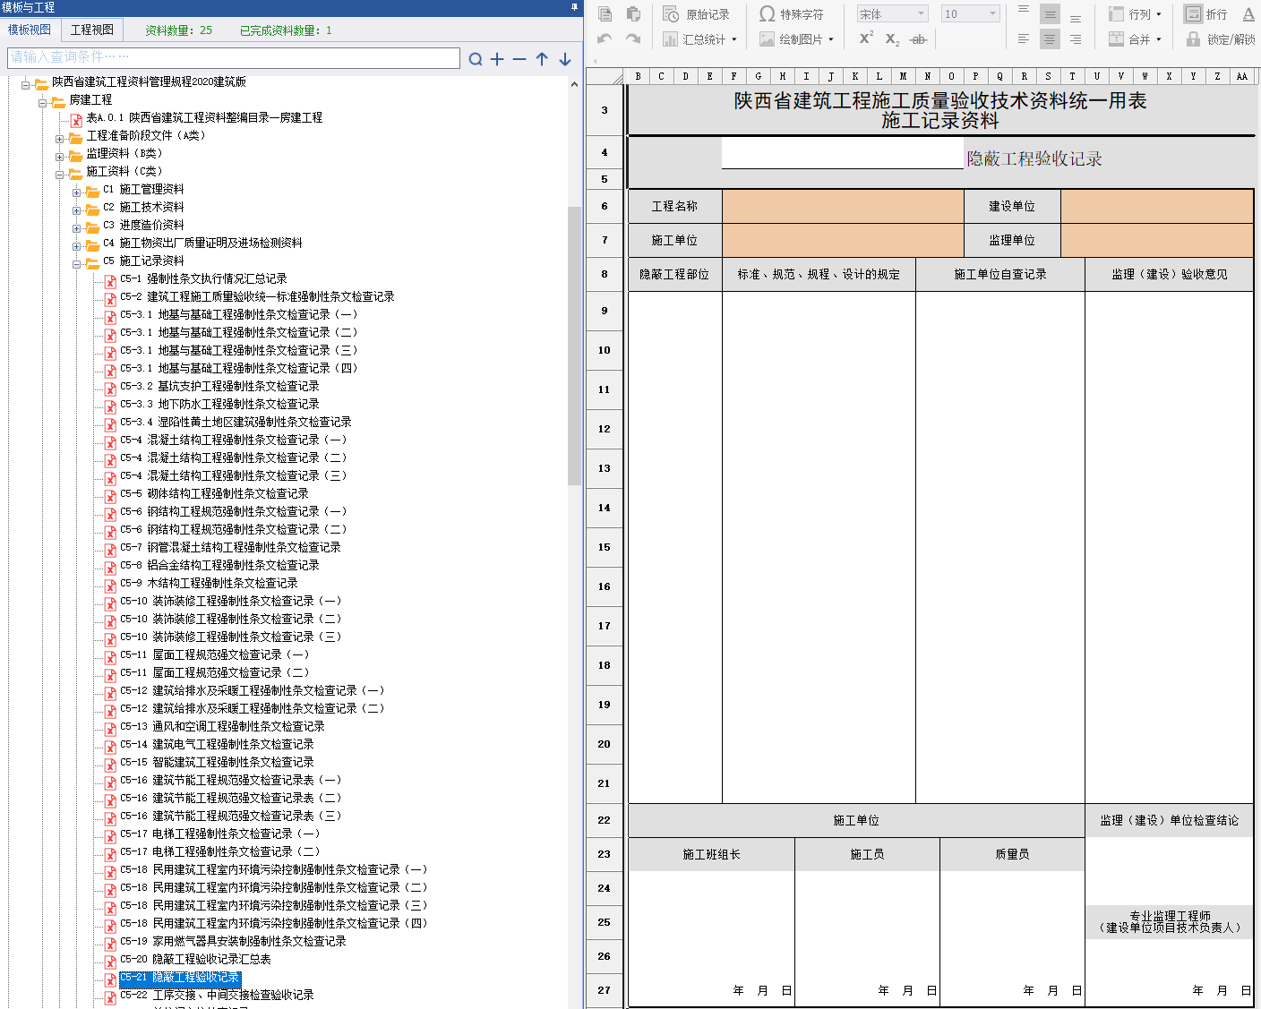
Task: Expand 监理资料（B类）folder
Action: (60, 157)
